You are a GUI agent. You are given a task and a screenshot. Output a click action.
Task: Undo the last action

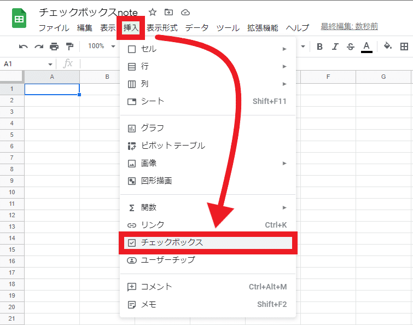click(23, 47)
